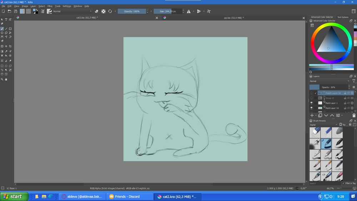Choose the Crop tool in toolbox
The image size is (357, 201).
point(10,46)
